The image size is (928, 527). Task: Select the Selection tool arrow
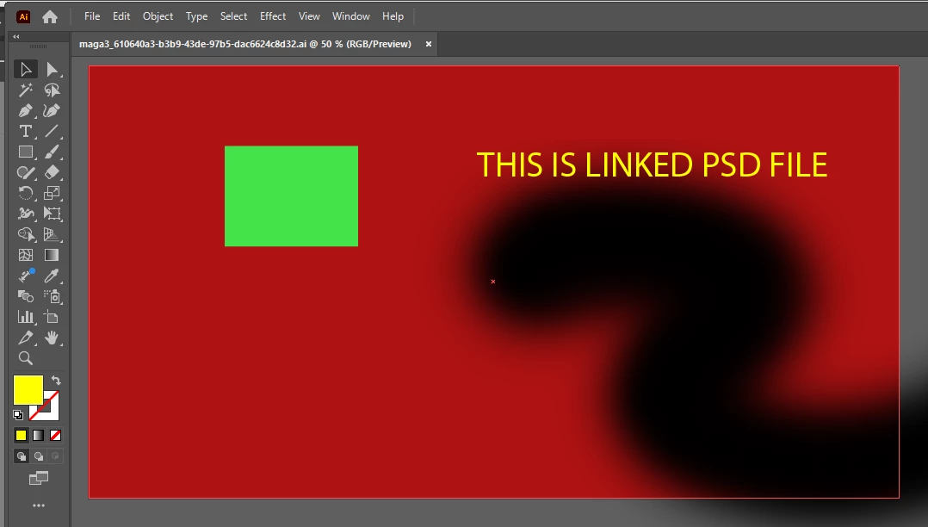click(x=26, y=69)
